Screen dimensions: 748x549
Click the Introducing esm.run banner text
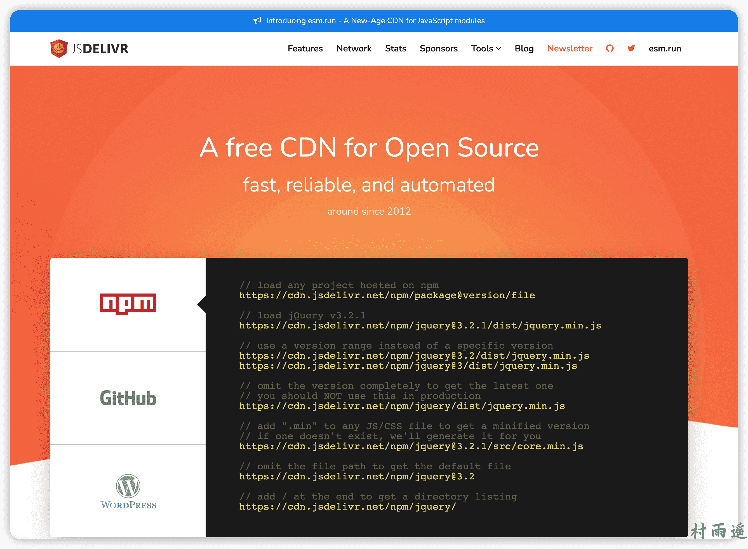point(375,21)
